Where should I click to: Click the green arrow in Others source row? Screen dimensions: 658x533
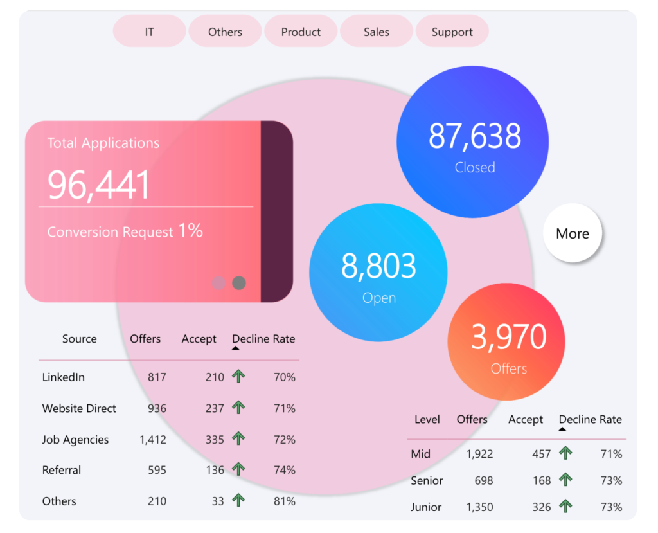(x=238, y=501)
